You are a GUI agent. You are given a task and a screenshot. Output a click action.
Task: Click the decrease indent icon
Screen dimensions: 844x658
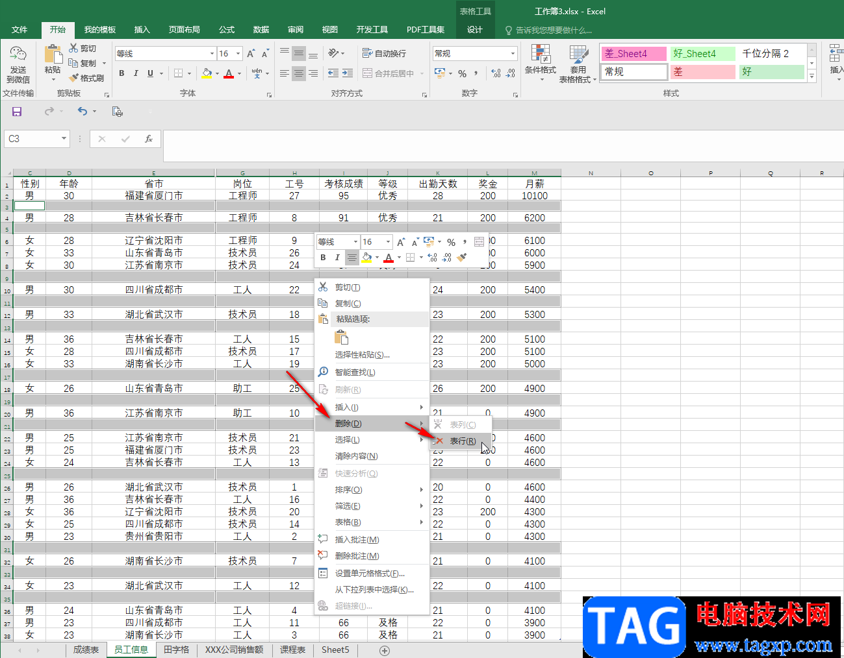pos(333,73)
